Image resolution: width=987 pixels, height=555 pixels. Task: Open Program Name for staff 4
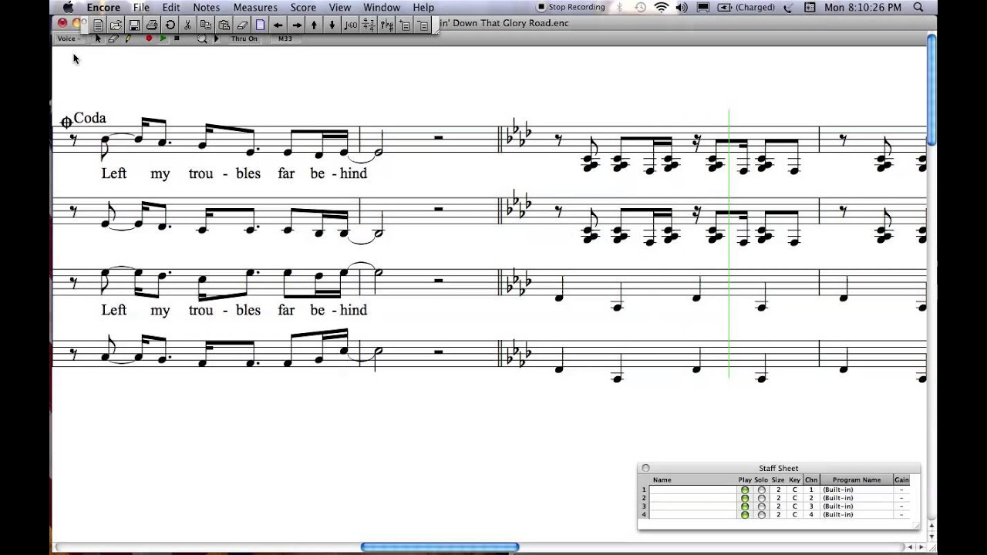click(x=856, y=515)
